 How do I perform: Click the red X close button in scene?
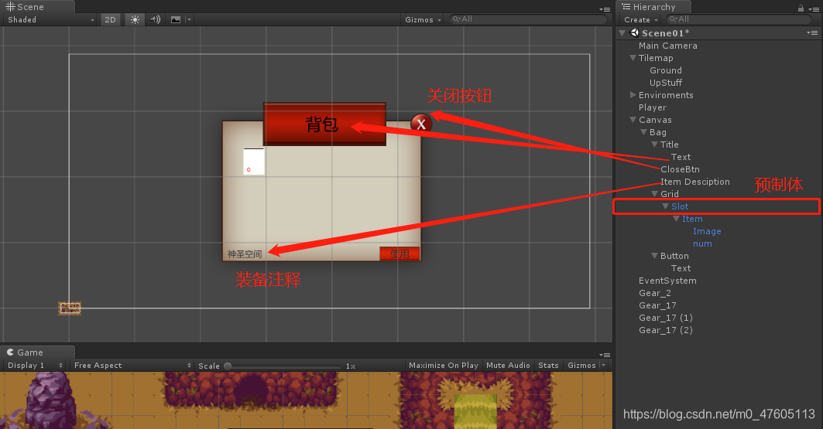(421, 124)
